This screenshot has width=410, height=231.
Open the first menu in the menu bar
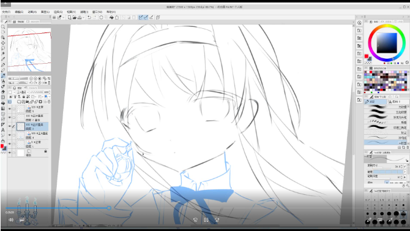[x=6, y=12]
